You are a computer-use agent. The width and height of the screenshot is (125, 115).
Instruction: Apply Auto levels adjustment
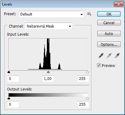tap(109, 33)
